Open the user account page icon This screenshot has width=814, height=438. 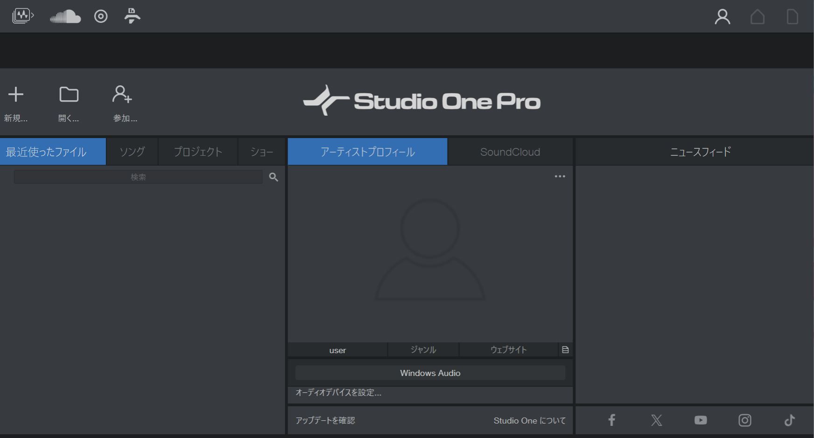click(723, 17)
